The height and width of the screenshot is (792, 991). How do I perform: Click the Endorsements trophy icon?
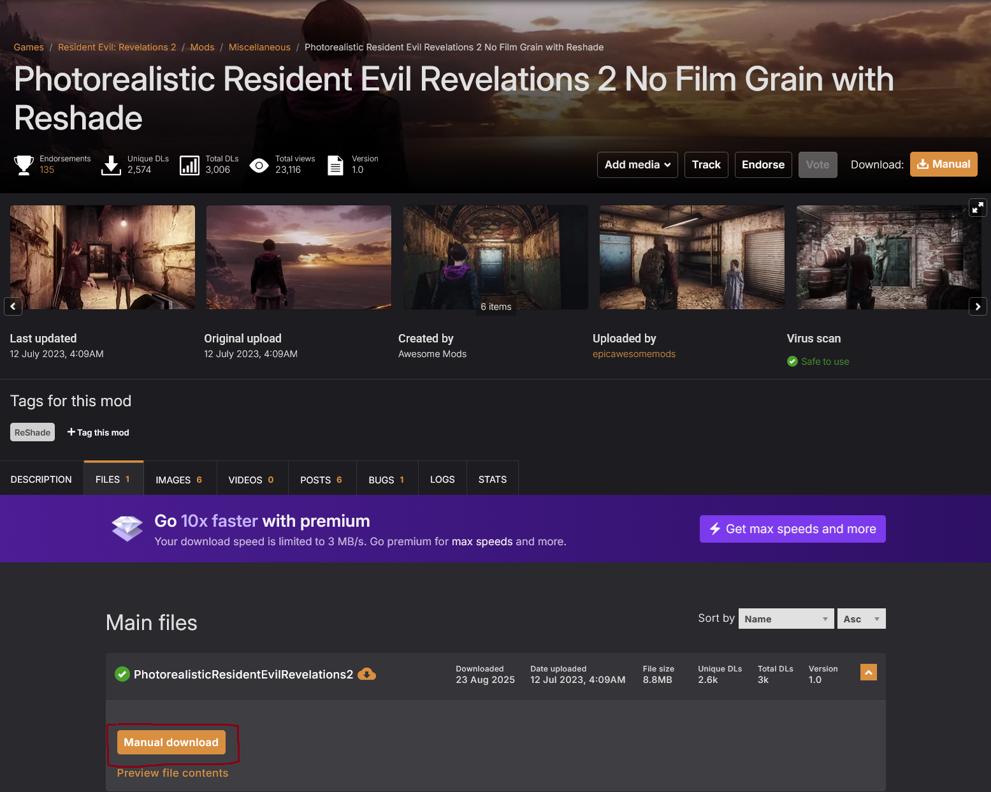[x=24, y=165]
